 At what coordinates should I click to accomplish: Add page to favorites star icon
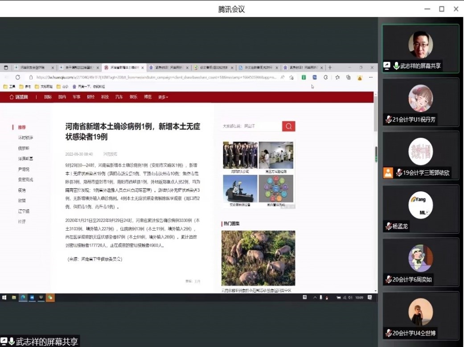point(292,77)
